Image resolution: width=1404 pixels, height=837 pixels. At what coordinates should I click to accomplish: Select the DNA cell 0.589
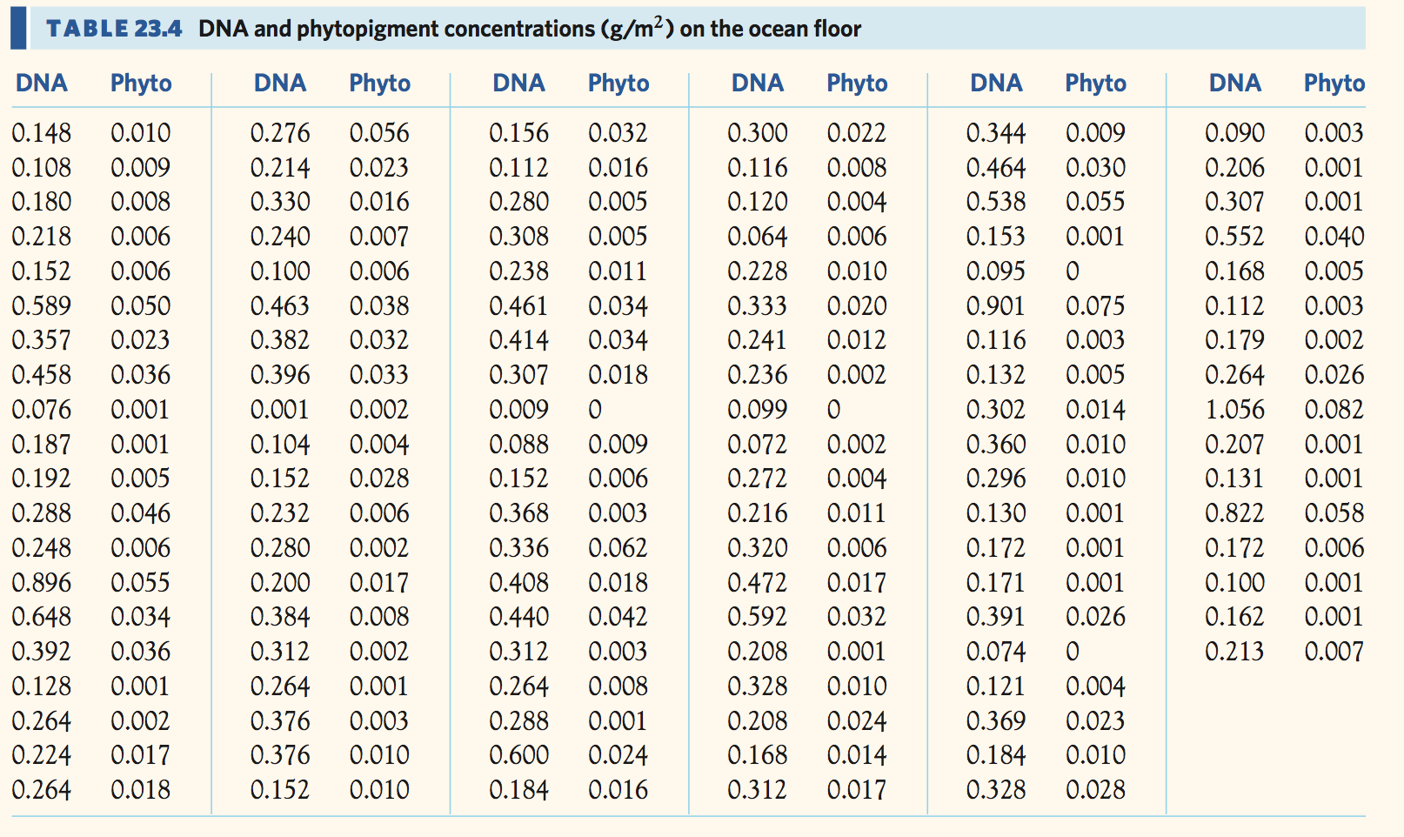pos(41,306)
